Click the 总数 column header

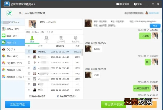pos(77,46)
